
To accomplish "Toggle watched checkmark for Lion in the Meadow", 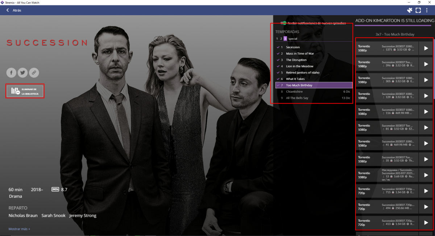I will click(x=278, y=66).
